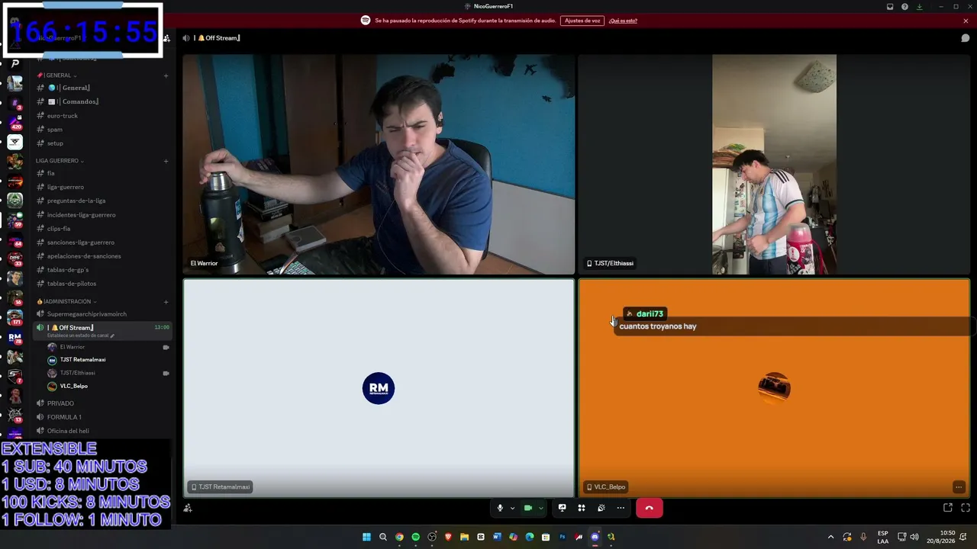Collapse the GENERAL category

[x=57, y=75]
